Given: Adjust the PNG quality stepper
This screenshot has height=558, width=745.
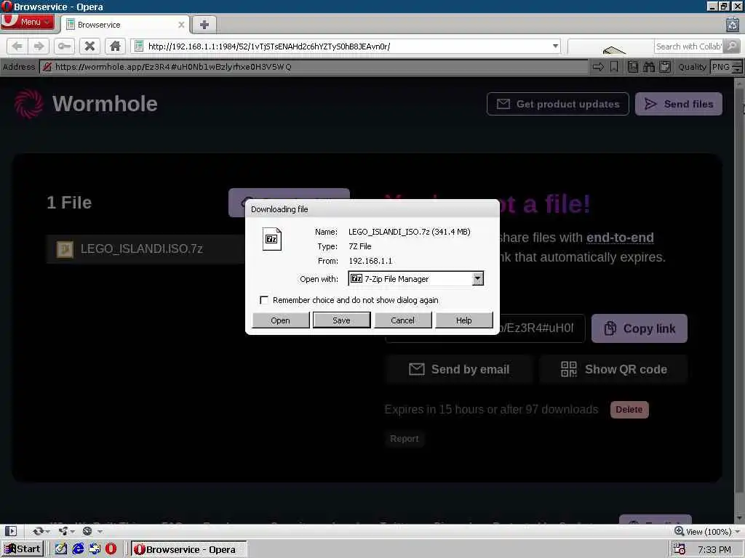Looking at the screenshot, I should [x=737, y=66].
